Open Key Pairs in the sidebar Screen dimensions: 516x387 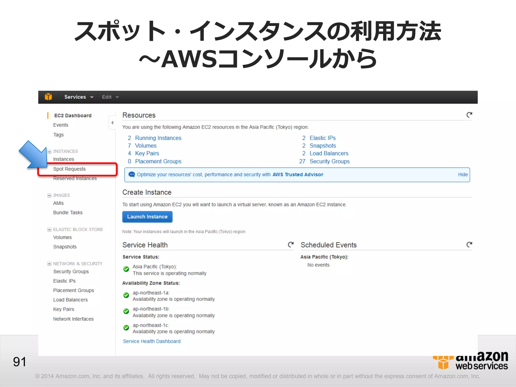[64, 309]
